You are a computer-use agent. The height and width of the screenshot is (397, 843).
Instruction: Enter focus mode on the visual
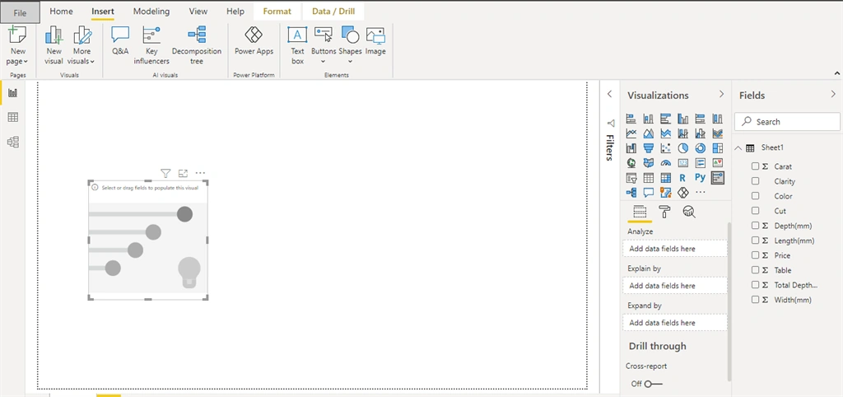[x=183, y=173]
